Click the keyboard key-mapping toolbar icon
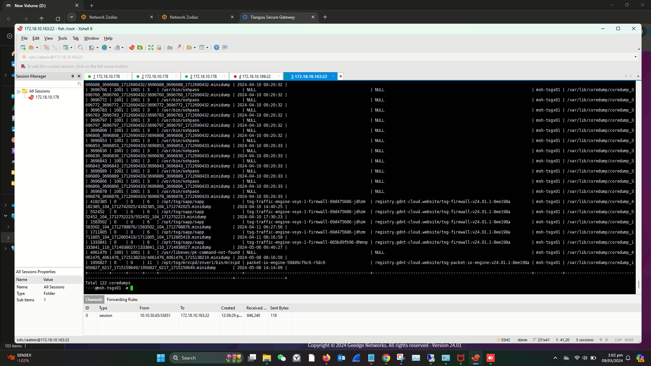Viewport: 651px width, 366px height. click(x=170, y=47)
